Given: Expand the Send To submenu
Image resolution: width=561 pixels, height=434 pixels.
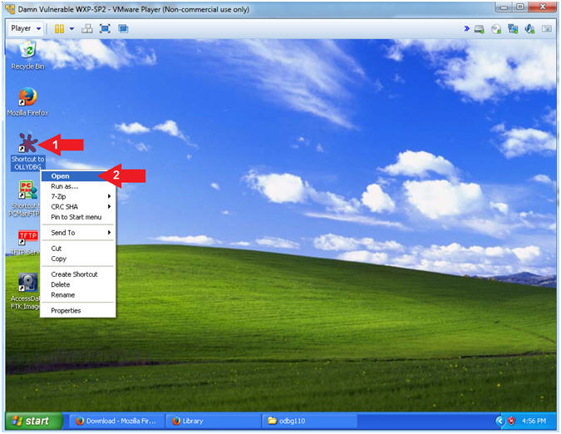Looking at the screenshot, I should click(78, 233).
